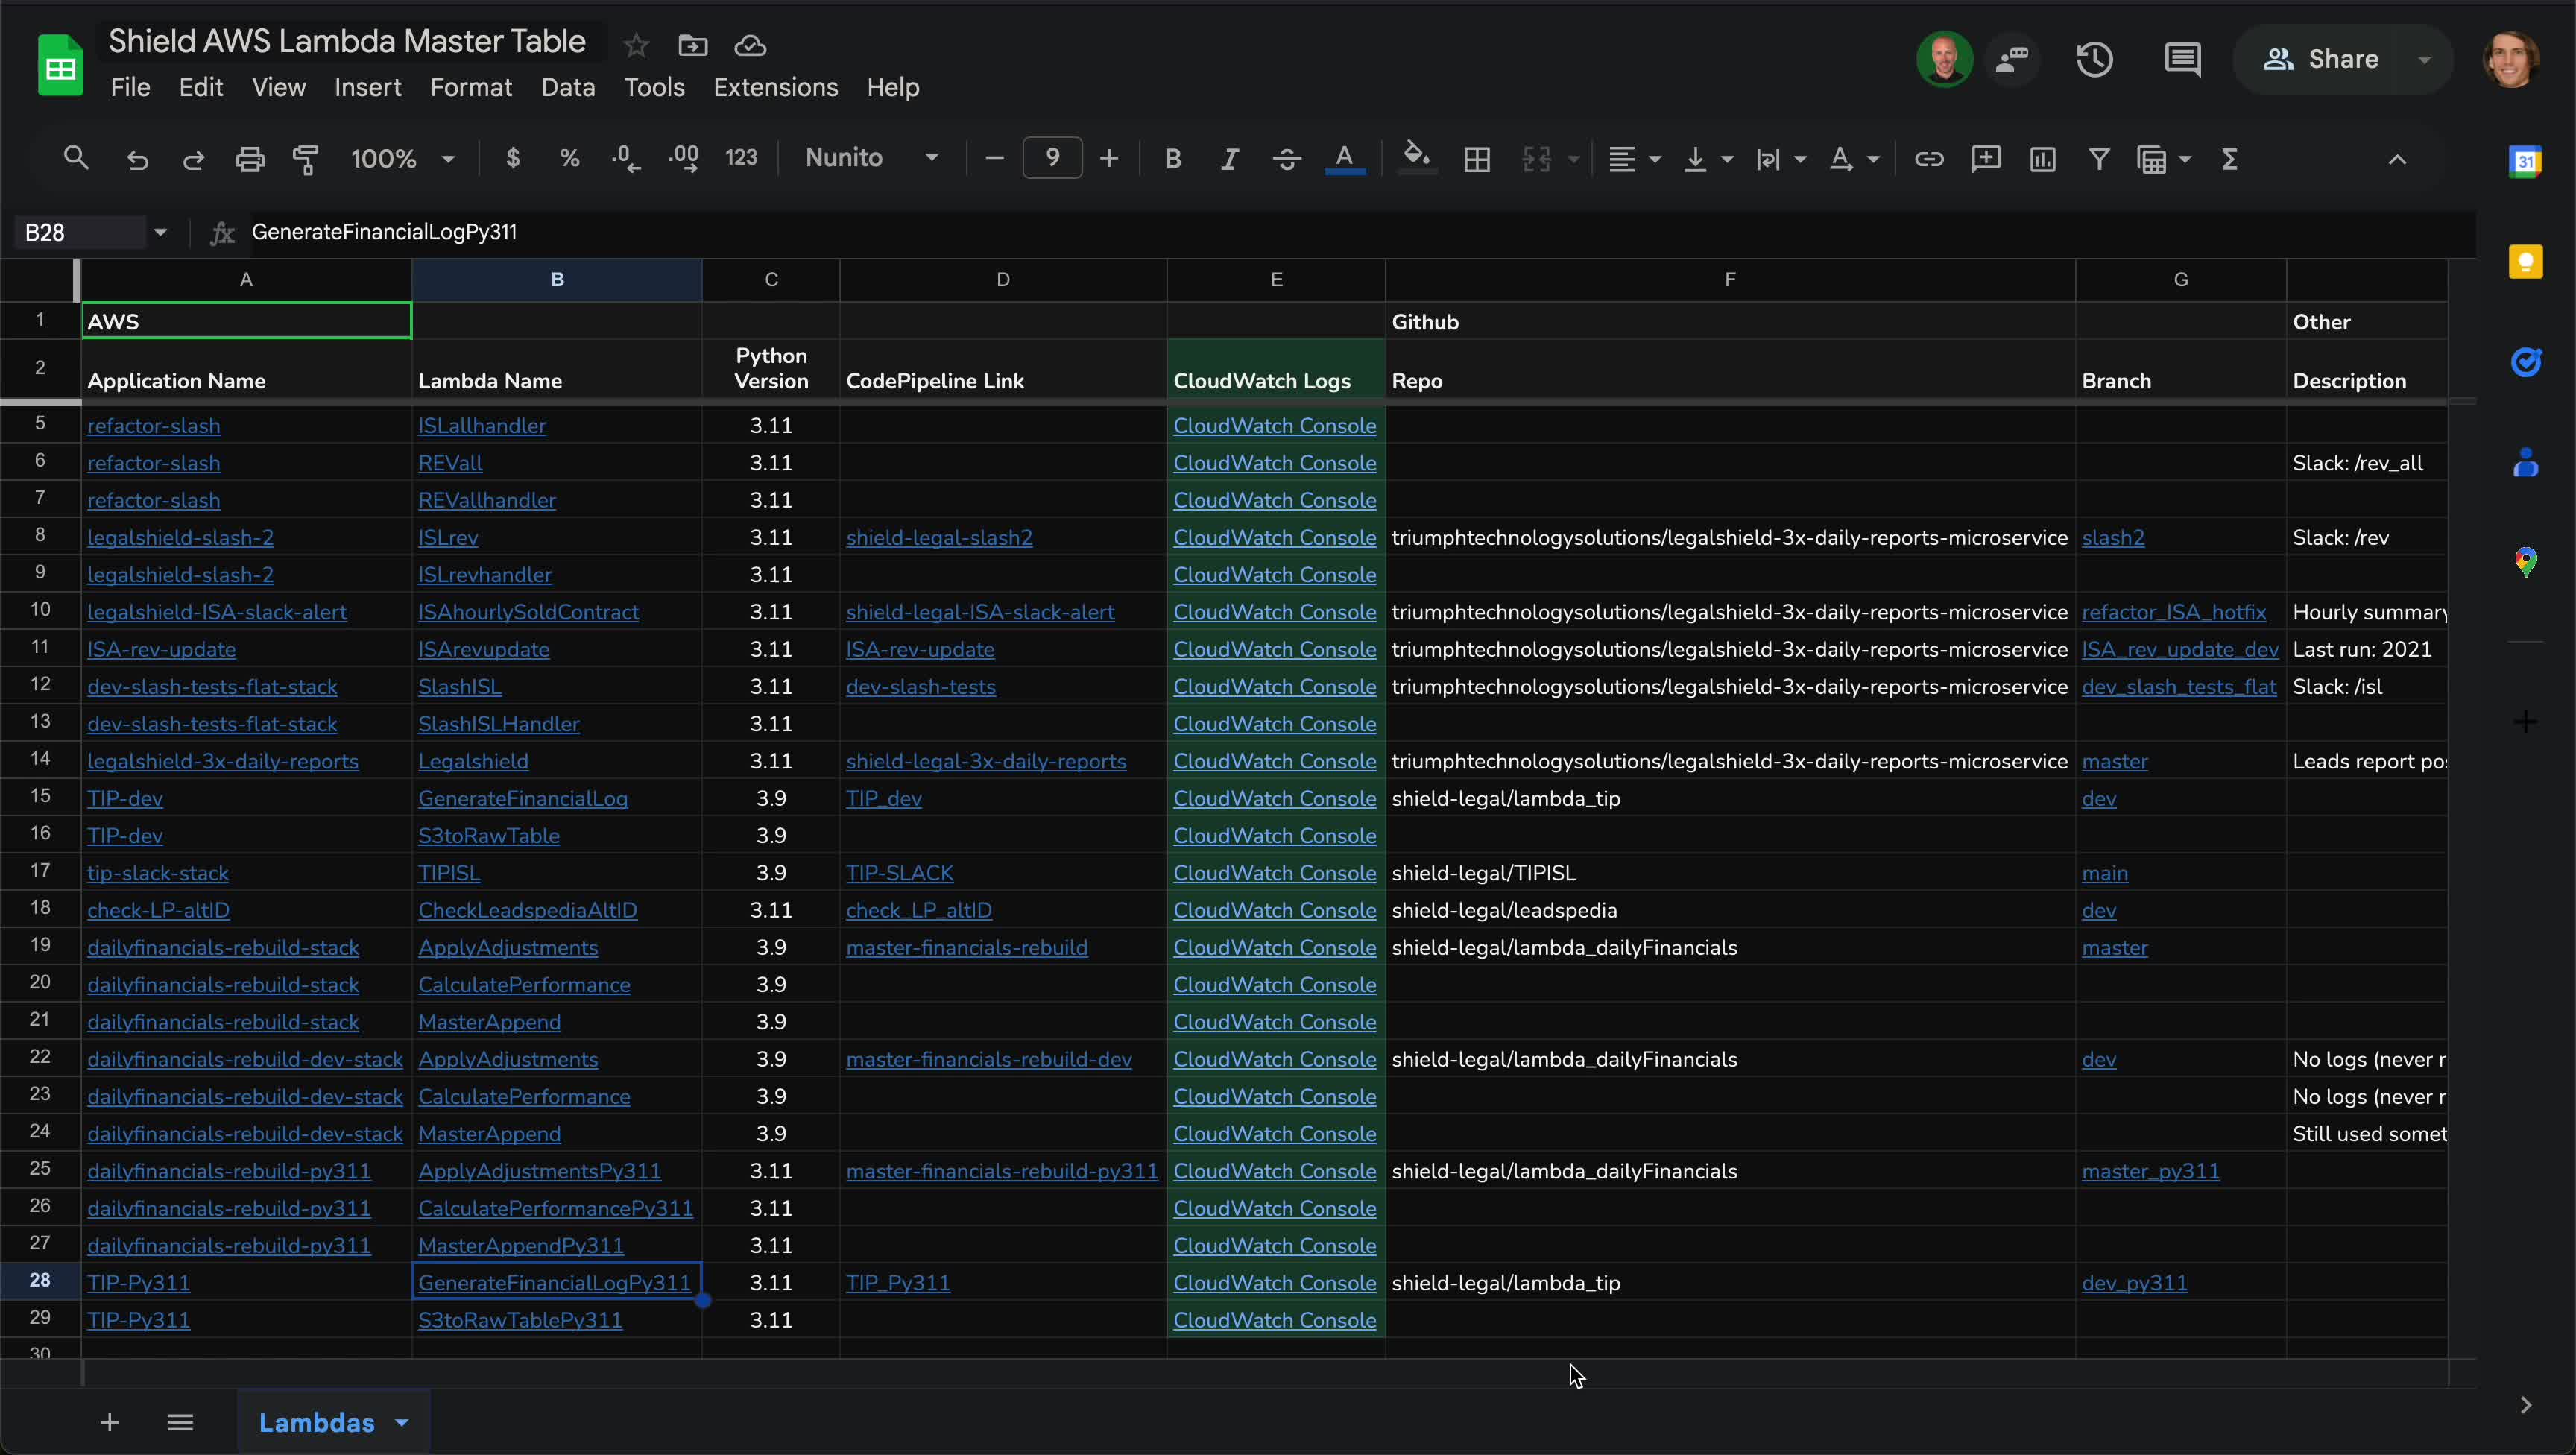Click the insert link icon
Viewport: 2576px width, 1455px height.
(x=1928, y=159)
